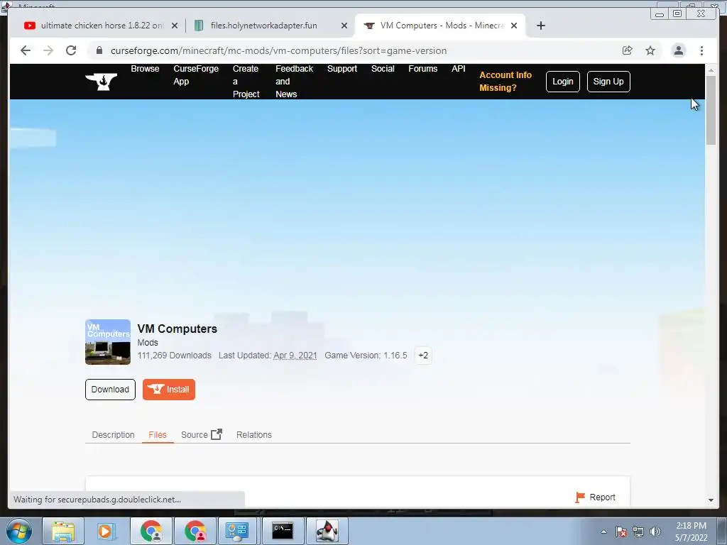This screenshot has width=727, height=545.
Task: Open Windows Media Player taskbar icon
Action: 106,531
